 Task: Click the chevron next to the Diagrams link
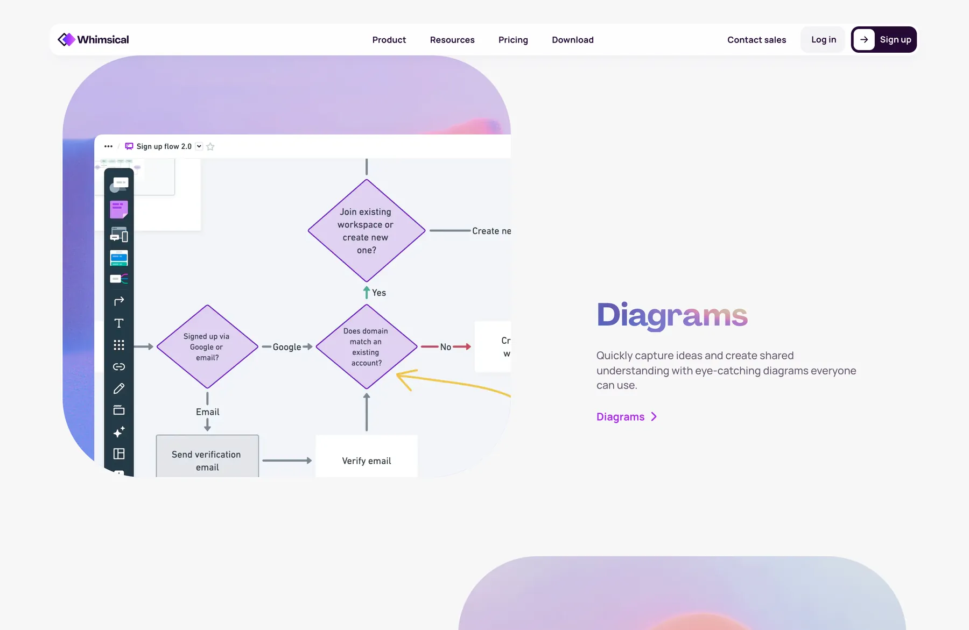pos(654,417)
